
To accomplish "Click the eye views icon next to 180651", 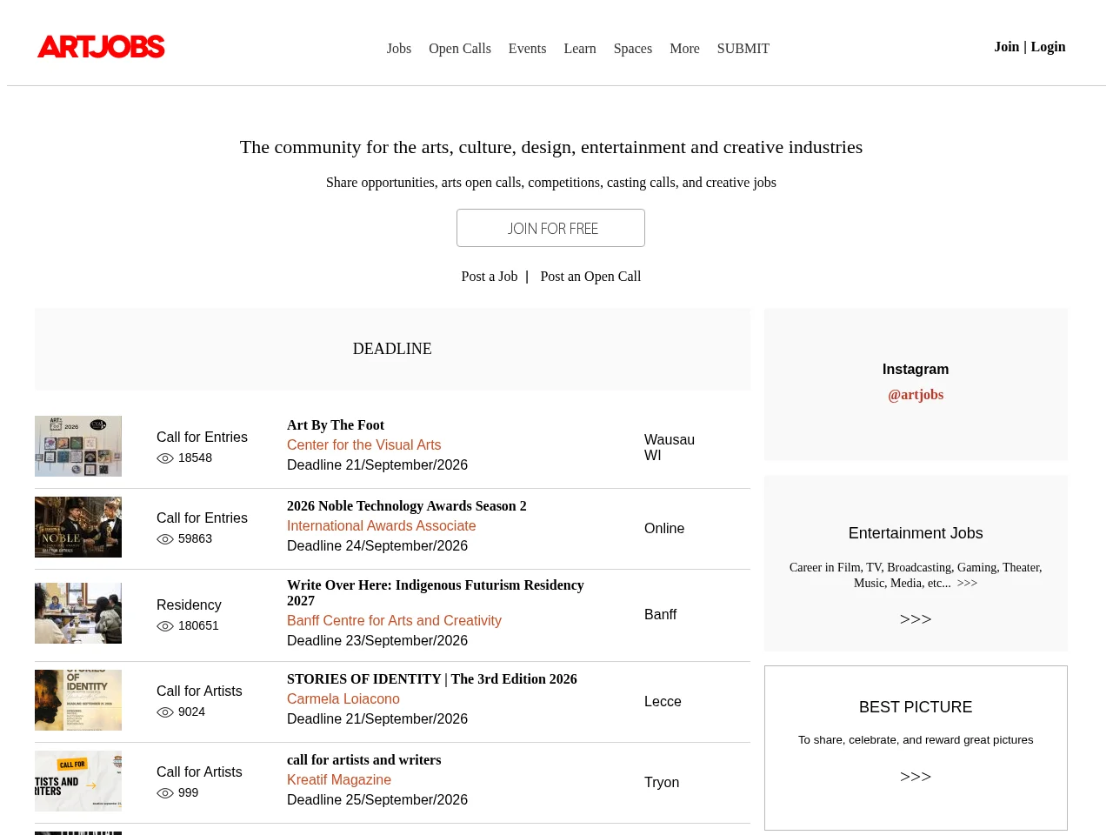I will (x=165, y=626).
